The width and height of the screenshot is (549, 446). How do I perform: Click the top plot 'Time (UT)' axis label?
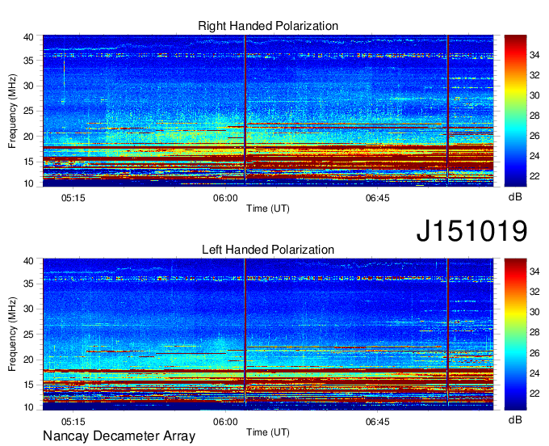pos(268,208)
